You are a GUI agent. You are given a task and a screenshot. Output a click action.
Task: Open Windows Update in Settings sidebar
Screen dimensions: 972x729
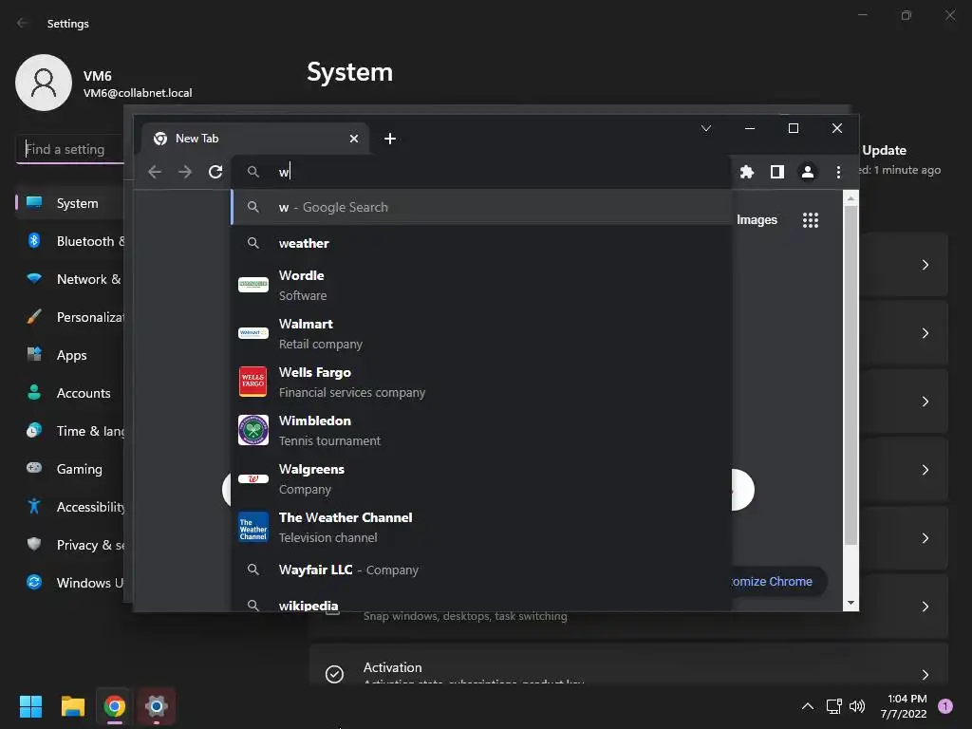pos(69,583)
